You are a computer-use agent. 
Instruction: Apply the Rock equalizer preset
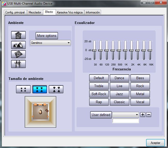click(x=140, y=86)
